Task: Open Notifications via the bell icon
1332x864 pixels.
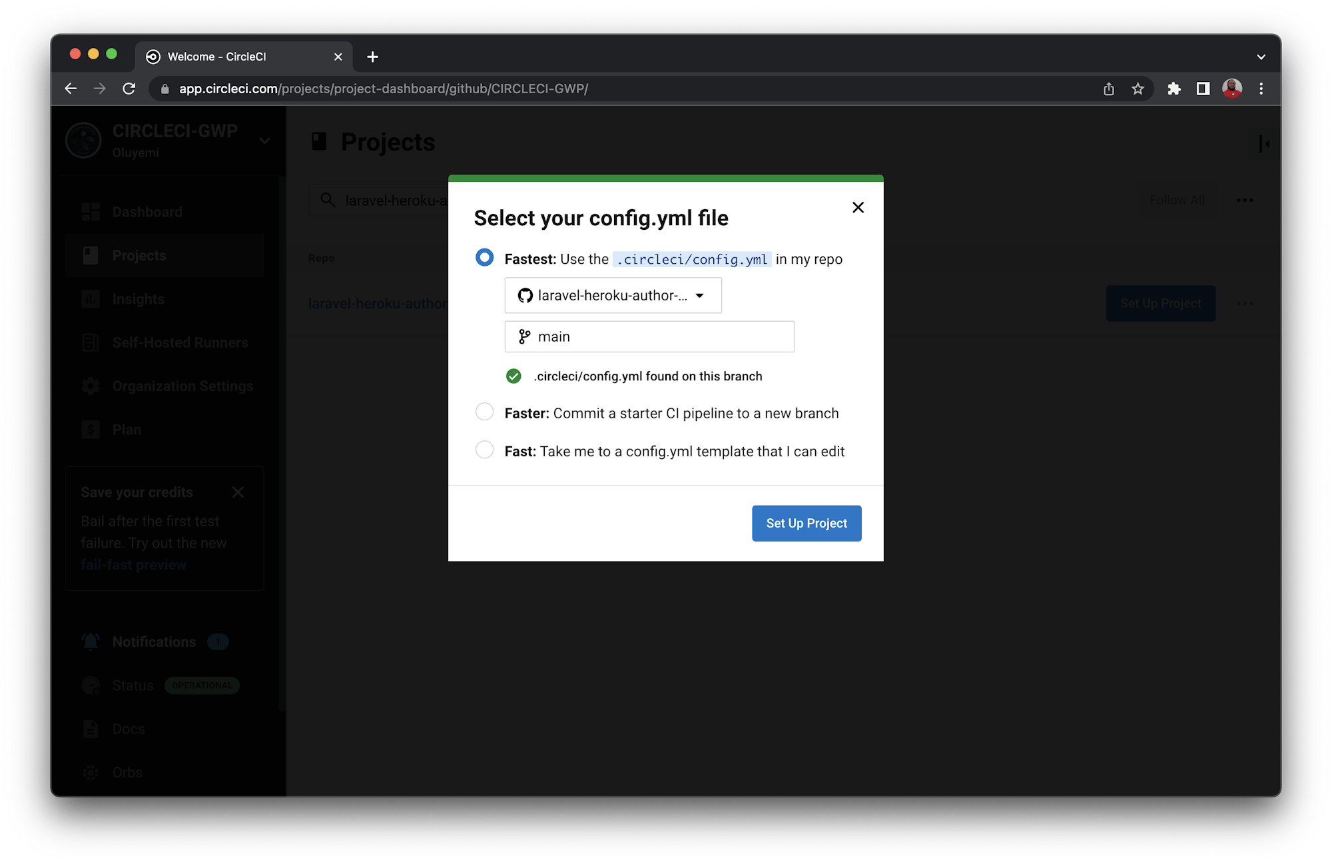Action: click(x=91, y=642)
